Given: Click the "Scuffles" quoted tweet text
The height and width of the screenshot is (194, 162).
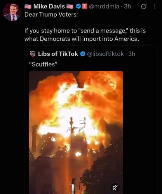Looking at the screenshot, I should 43,64.
